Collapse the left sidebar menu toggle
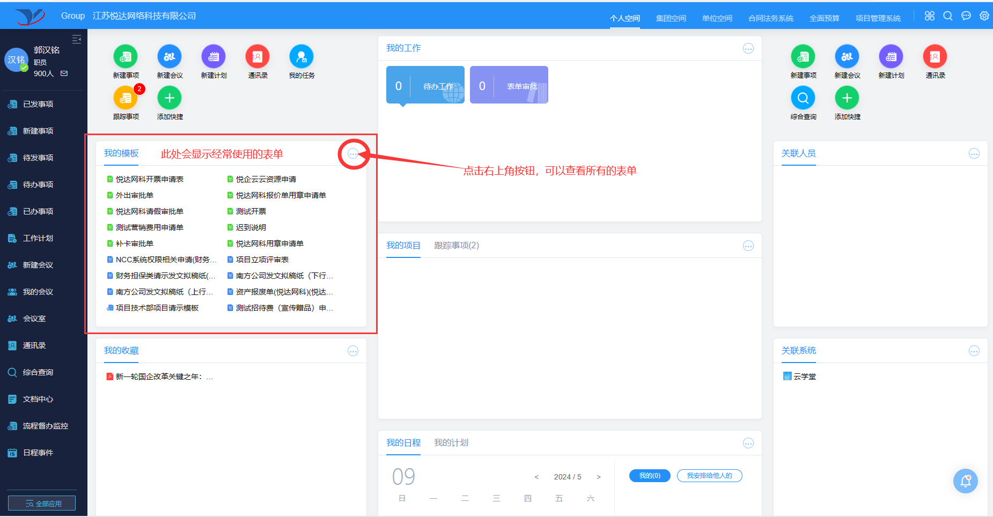Screen dimensions: 993x517 pos(77,39)
